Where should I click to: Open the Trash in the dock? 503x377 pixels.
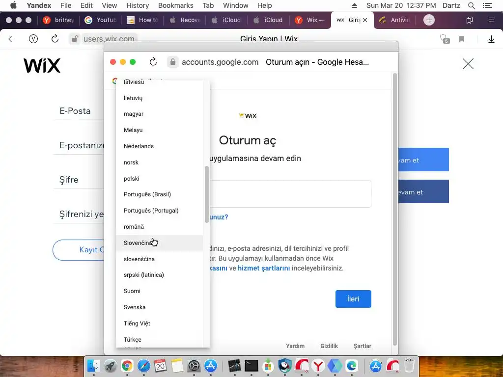tap(409, 365)
